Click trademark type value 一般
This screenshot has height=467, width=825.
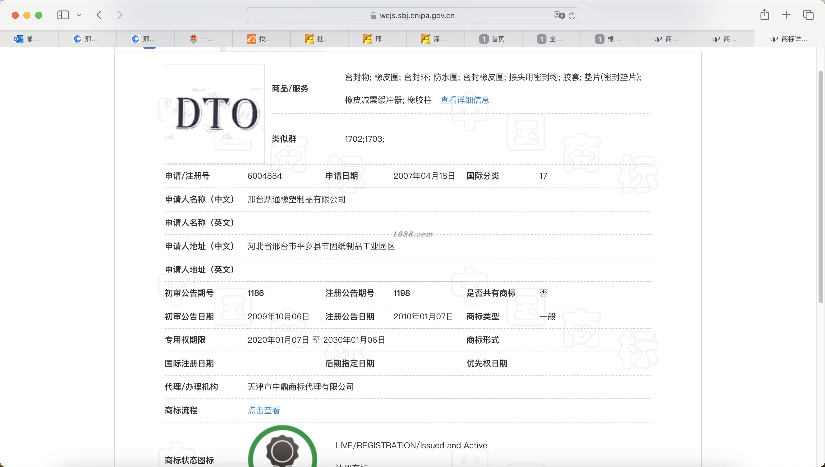tap(547, 317)
